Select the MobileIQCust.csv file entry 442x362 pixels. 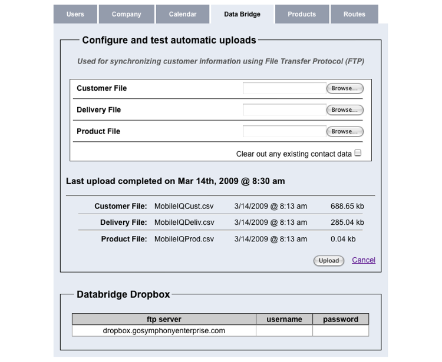coord(184,207)
